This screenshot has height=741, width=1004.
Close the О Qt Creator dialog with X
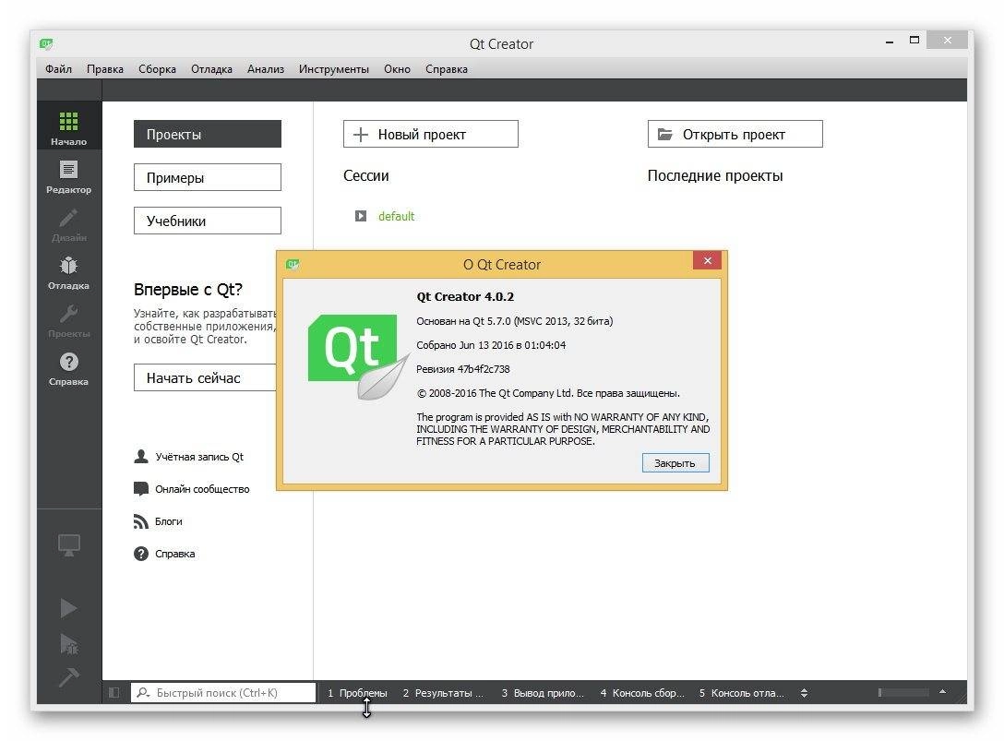pos(708,260)
